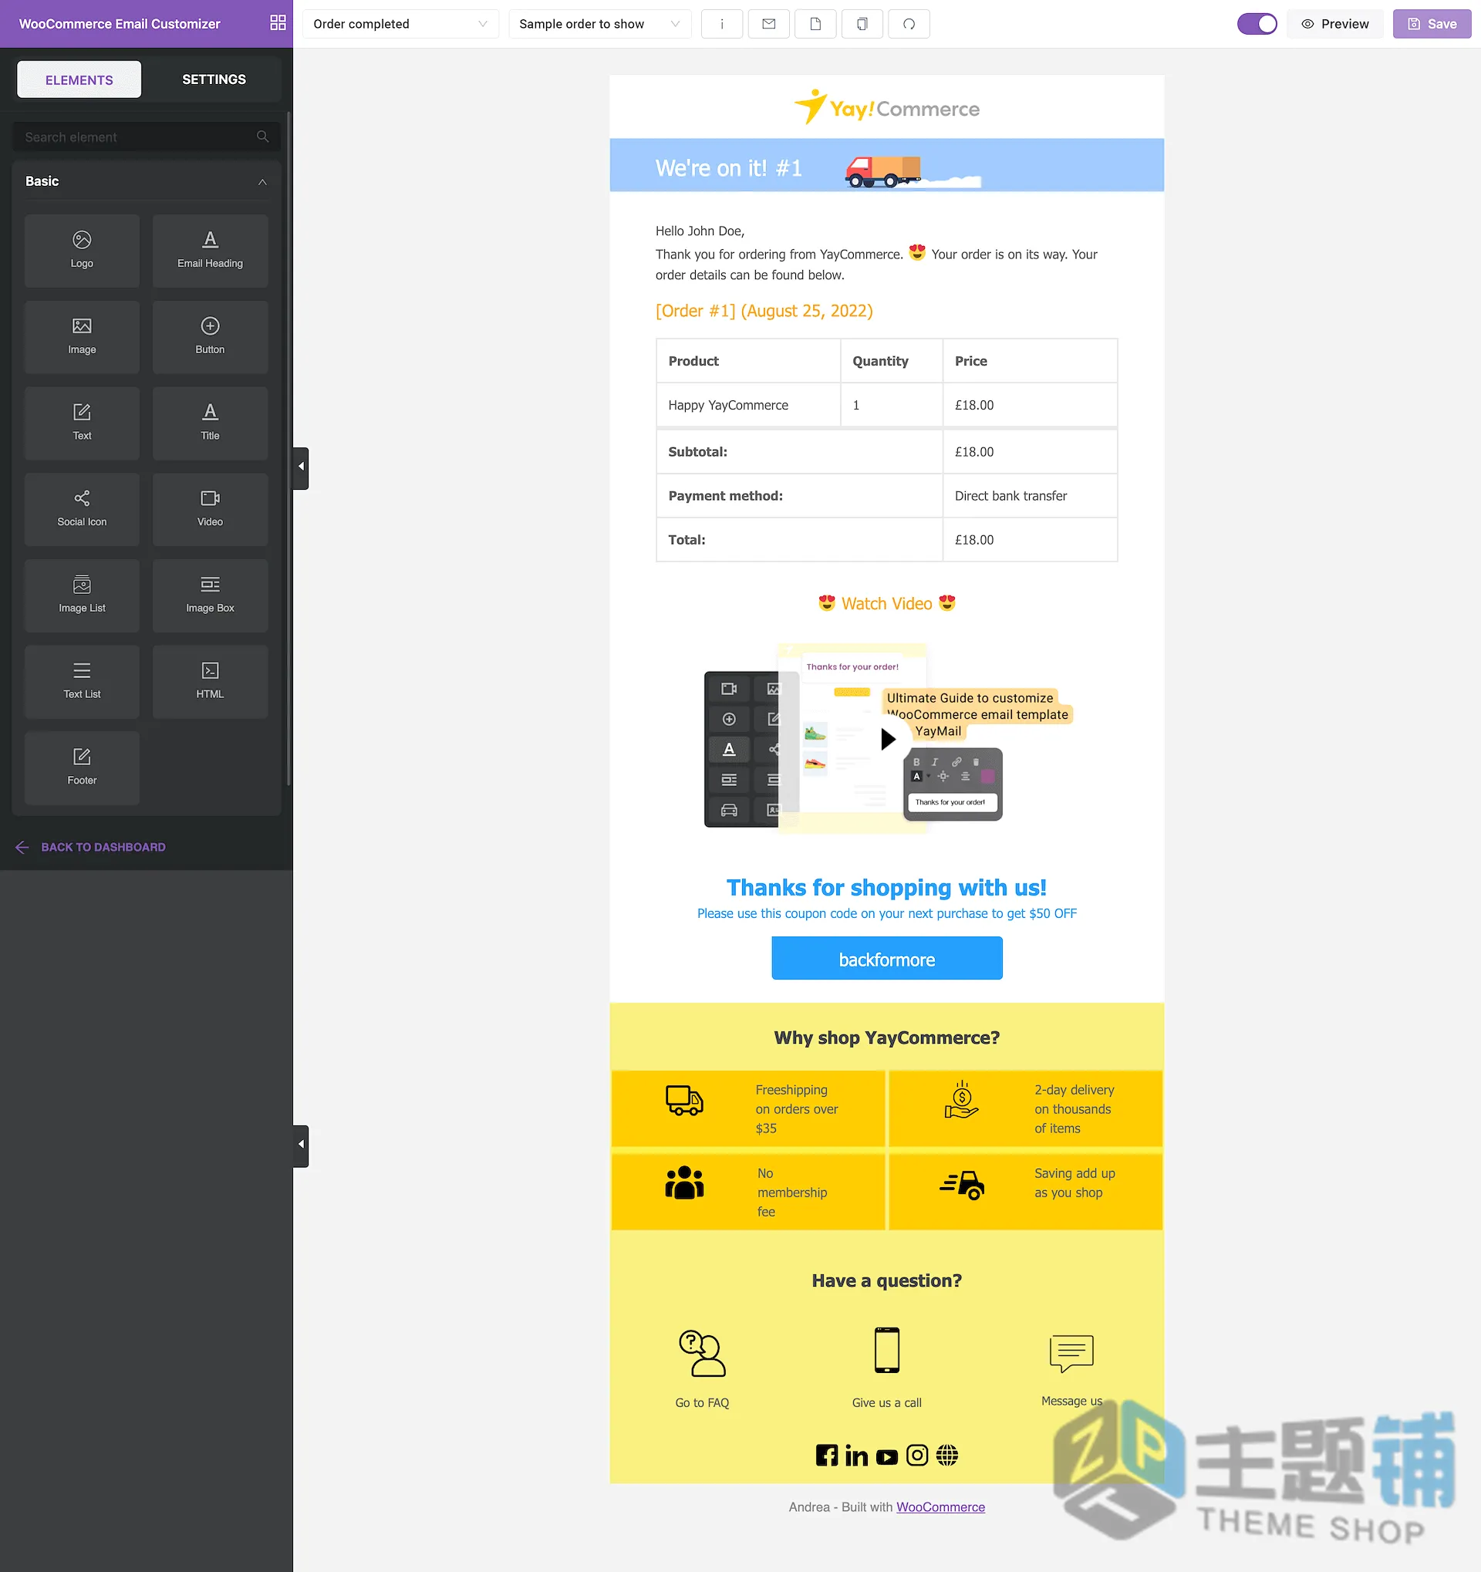
Task: Click the backformore coupon button
Action: pos(886,958)
